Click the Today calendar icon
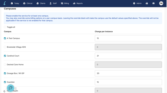The width and height of the screenshot is (167, 93). click(12, 3)
